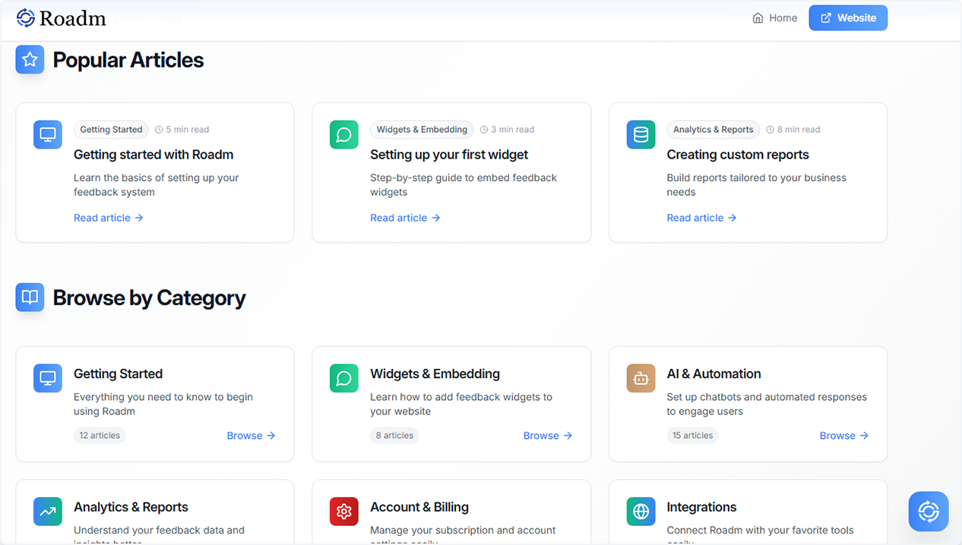
Task: Click the star icon beside Popular Articles
Action: click(x=30, y=59)
